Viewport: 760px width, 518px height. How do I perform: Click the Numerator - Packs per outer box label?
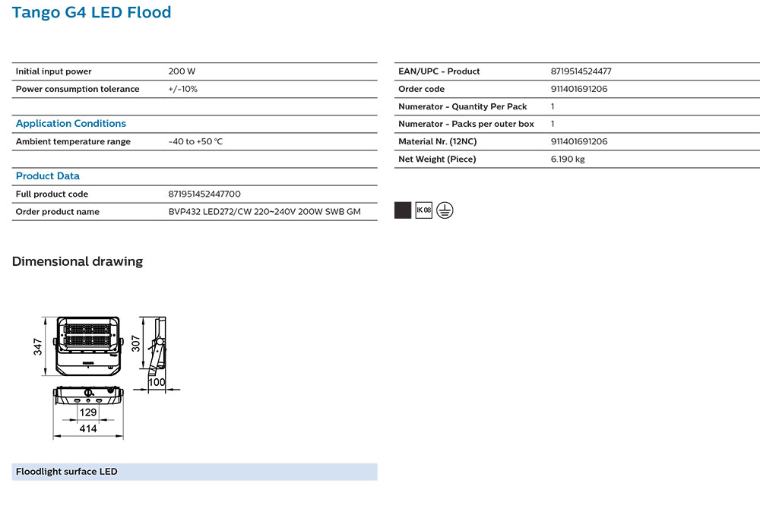pyautogui.click(x=466, y=124)
